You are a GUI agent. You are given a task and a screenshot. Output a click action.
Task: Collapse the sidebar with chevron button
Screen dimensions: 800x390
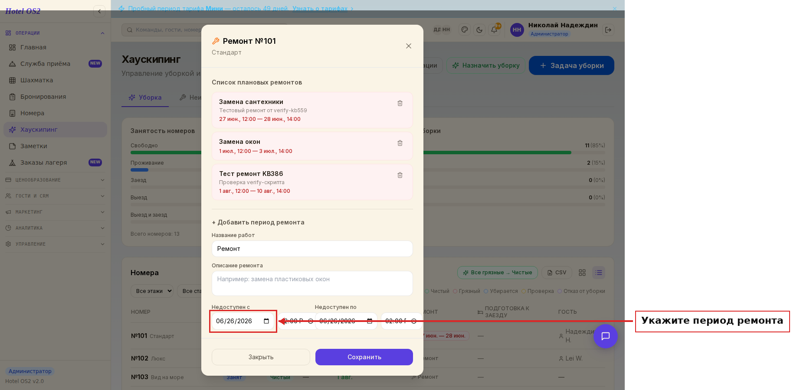point(99,11)
